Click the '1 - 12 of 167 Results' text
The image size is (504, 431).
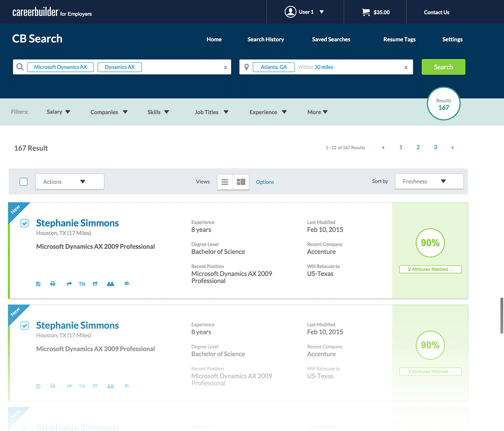click(345, 148)
